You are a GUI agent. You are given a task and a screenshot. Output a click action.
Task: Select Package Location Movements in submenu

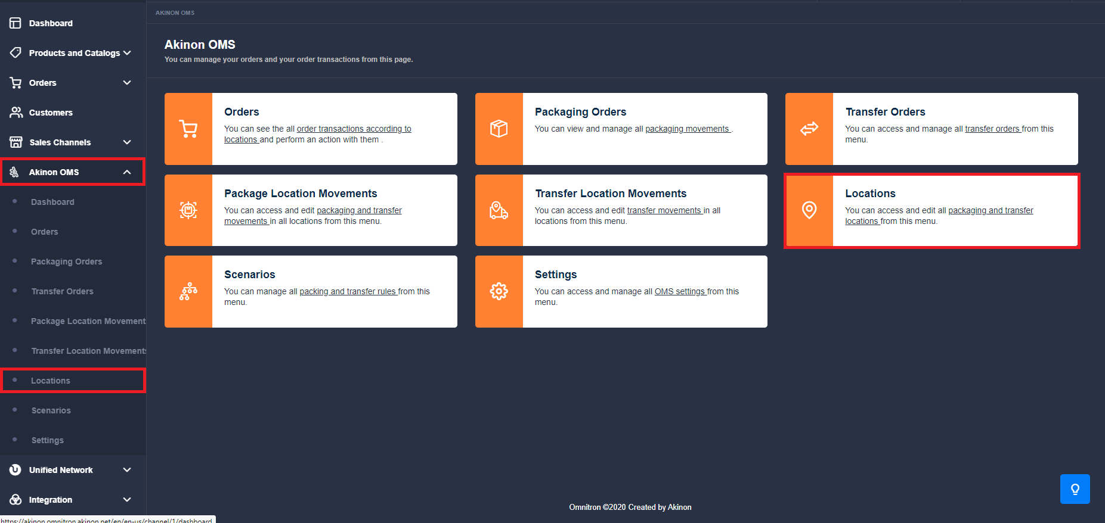point(88,321)
